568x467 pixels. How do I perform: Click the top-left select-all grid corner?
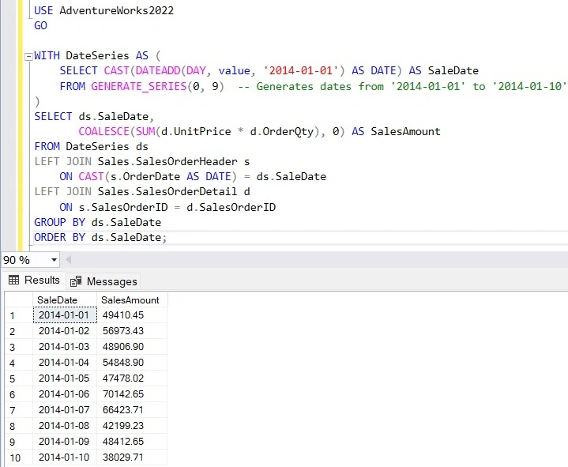click(x=19, y=300)
